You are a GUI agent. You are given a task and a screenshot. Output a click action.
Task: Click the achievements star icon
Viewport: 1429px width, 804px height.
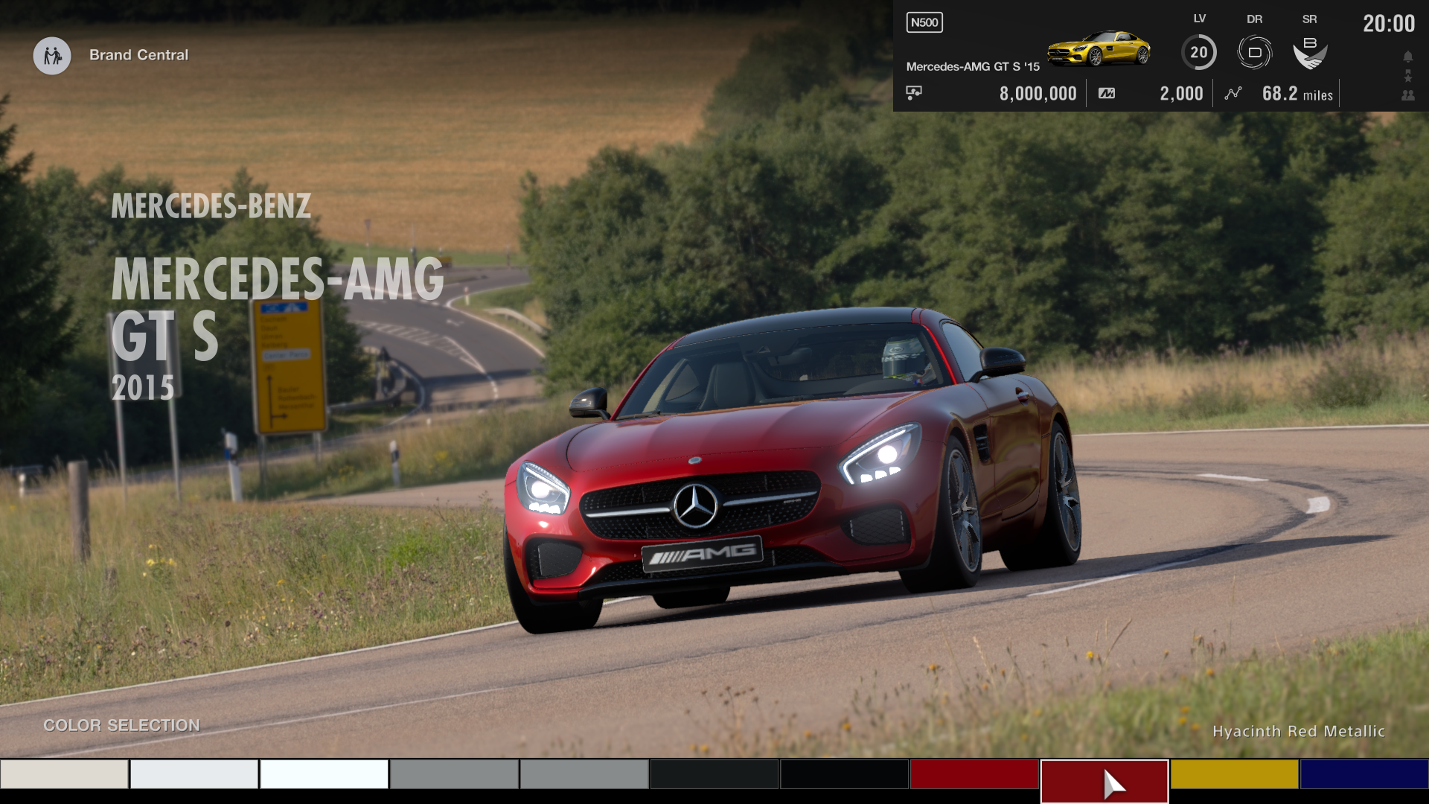coord(1407,74)
